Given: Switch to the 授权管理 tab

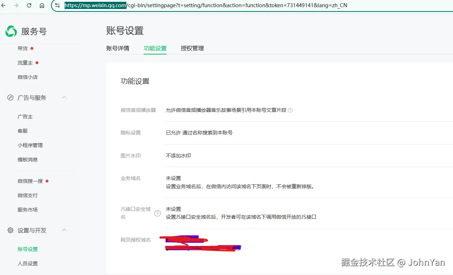Looking at the screenshot, I should (192, 48).
